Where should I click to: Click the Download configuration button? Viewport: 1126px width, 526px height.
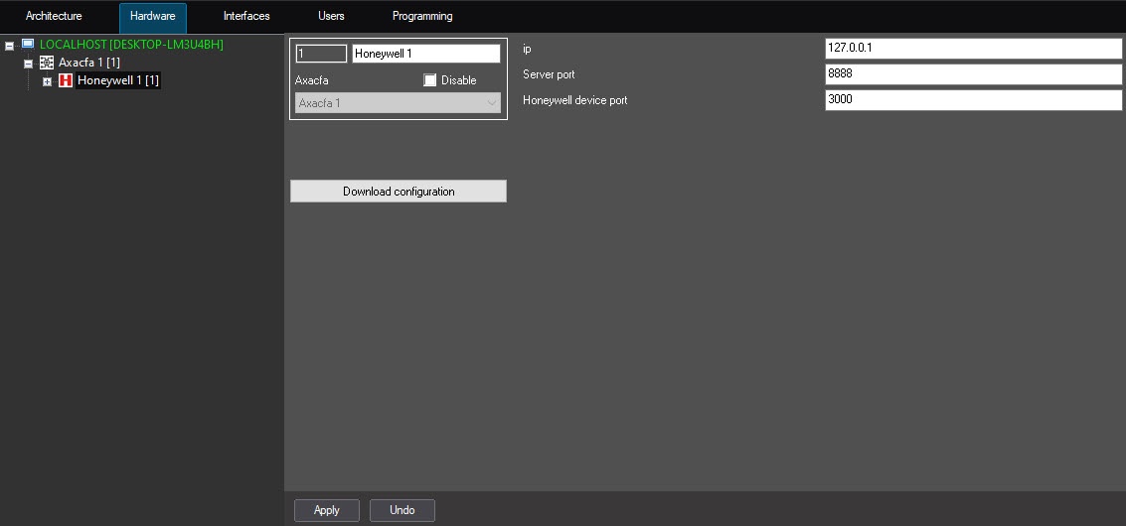(399, 192)
